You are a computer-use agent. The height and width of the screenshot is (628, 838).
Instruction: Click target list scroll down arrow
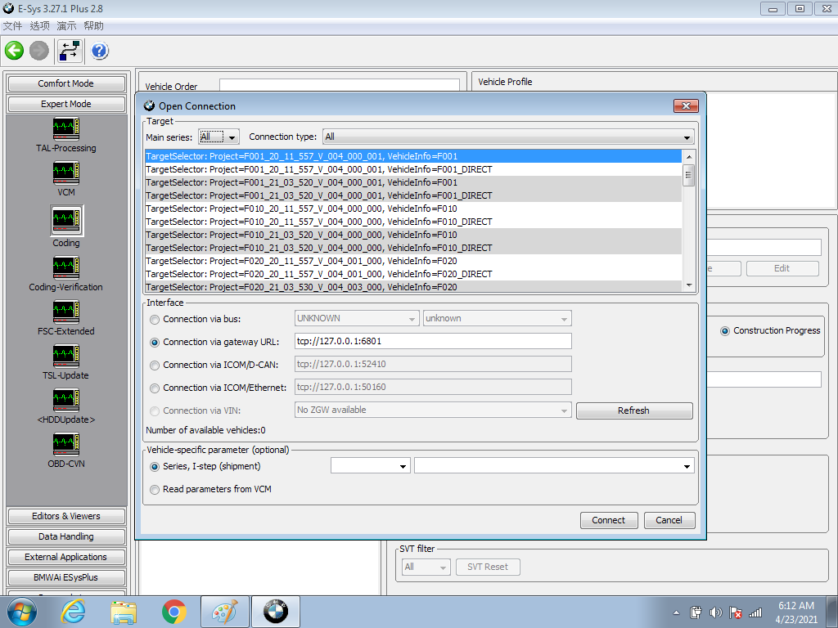[689, 285]
